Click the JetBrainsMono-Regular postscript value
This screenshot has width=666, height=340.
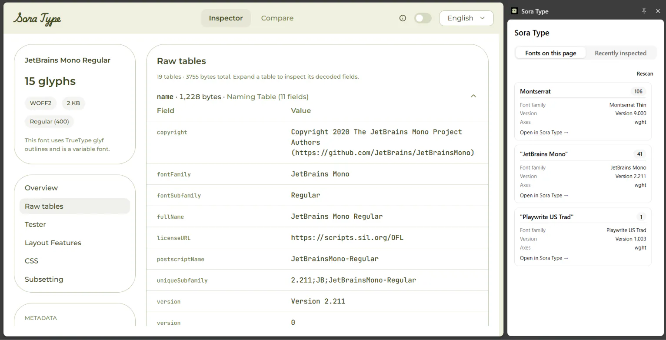coord(335,259)
